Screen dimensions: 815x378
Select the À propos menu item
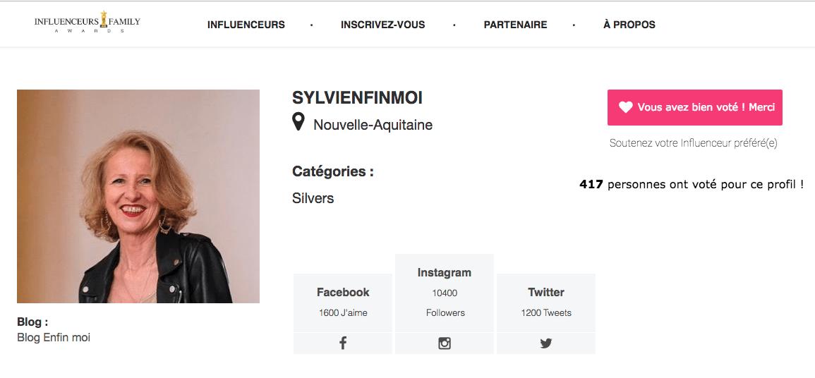[x=629, y=25]
